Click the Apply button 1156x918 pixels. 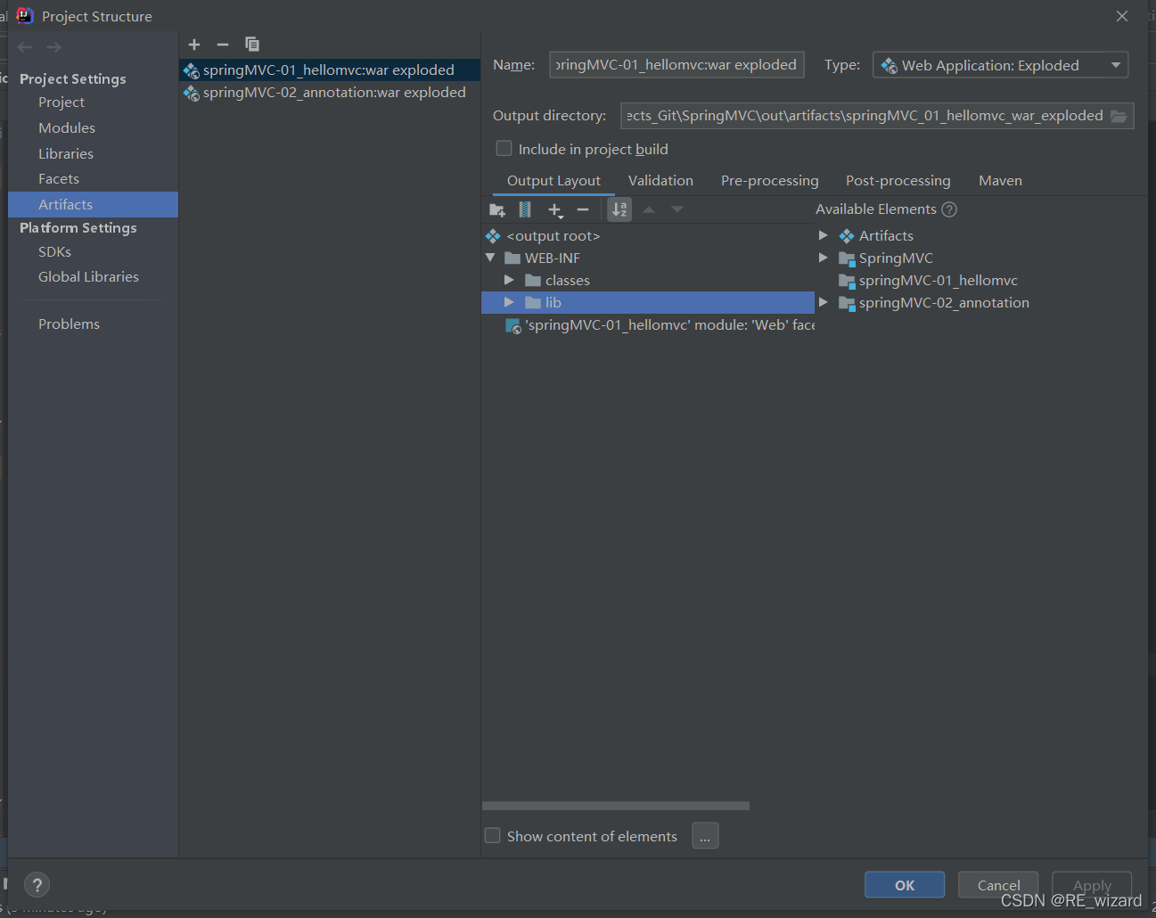[x=1092, y=884]
